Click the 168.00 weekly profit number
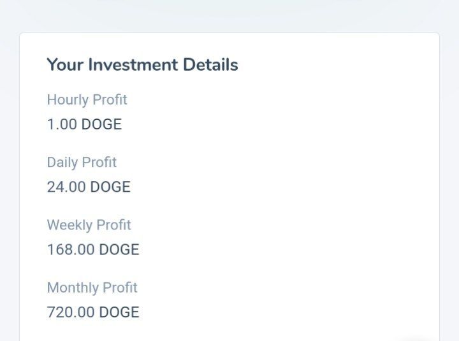This screenshot has width=459, height=341. point(71,249)
